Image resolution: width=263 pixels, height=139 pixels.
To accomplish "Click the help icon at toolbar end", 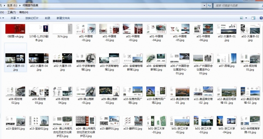I will pos(261,18).
